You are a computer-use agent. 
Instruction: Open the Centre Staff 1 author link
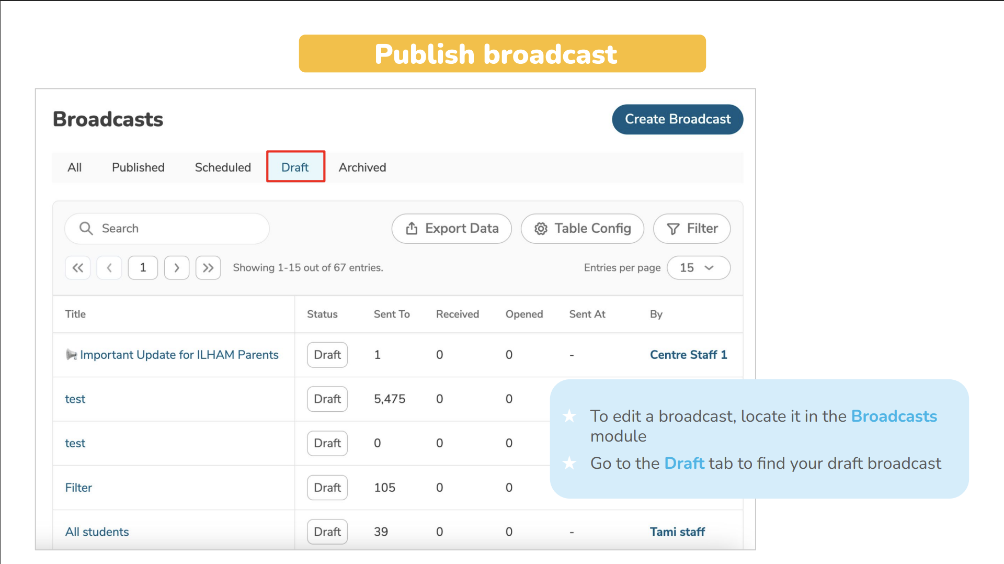coord(688,355)
